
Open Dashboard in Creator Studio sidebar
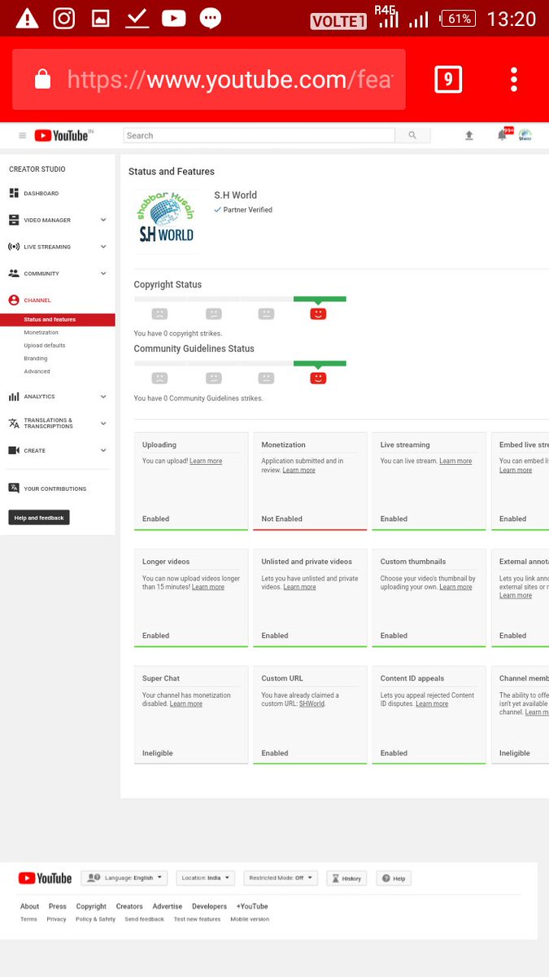pos(41,193)
